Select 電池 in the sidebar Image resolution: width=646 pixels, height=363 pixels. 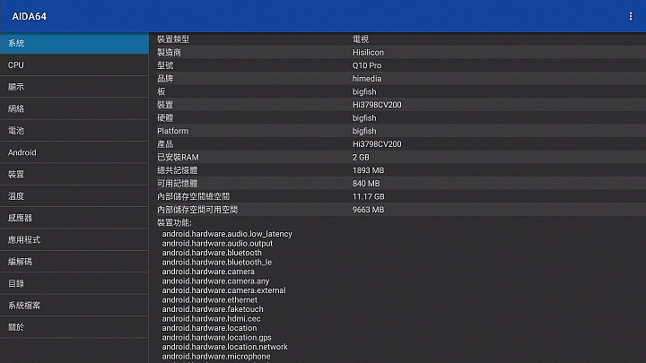pos(74,131)
